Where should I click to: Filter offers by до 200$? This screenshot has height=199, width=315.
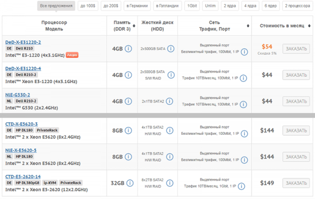click(x=111, y=6)
